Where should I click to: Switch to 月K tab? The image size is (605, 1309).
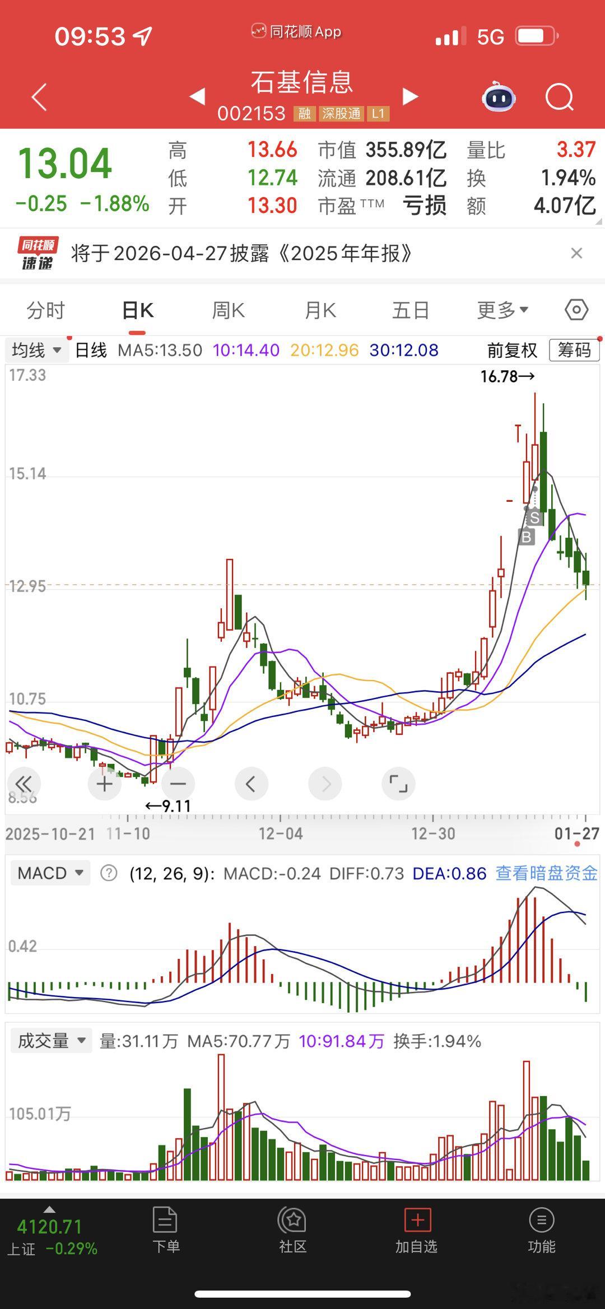(x=320, y=310)
